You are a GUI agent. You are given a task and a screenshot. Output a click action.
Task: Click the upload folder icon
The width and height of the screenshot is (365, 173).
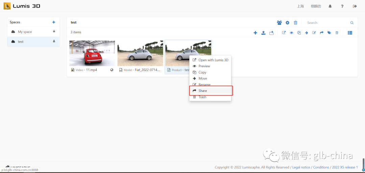click(271, 33)
